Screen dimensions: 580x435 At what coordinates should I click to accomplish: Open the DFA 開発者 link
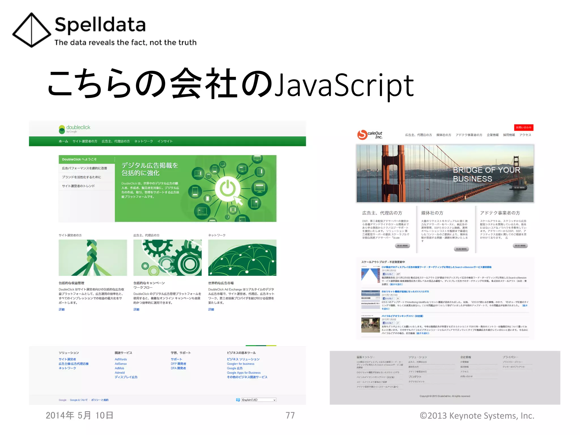[179, 368]
